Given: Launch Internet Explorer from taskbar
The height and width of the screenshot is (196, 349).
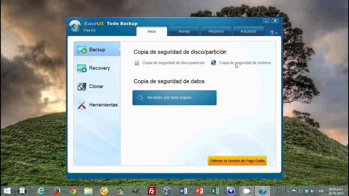Looking at the screenshot, I should pyautogui.click(x=41, y=191).
